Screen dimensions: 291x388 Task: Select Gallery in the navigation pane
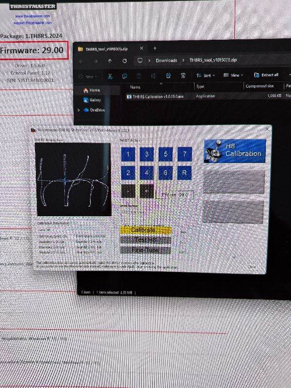tap(95, 100)
